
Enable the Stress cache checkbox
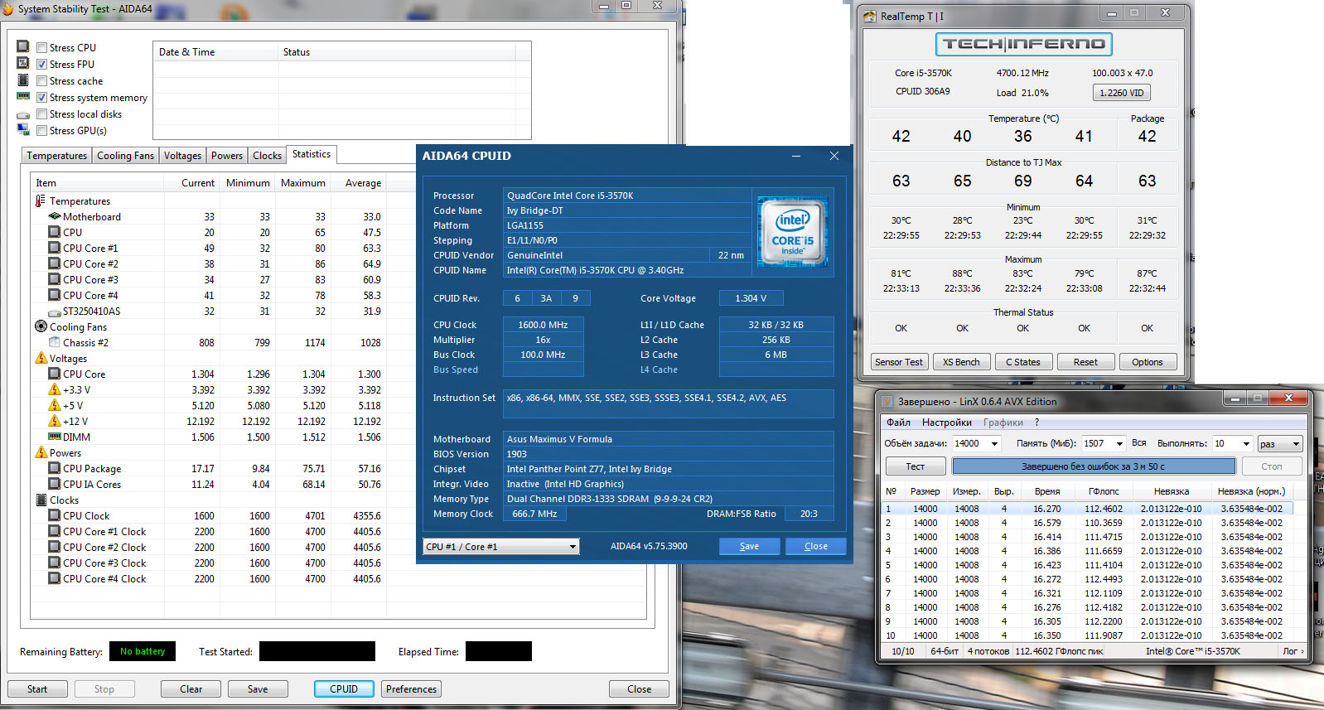41,81
